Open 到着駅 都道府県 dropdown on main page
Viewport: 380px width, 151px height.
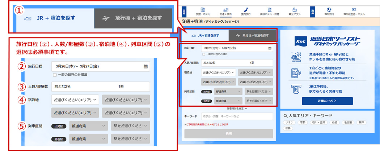coord(228,101)
